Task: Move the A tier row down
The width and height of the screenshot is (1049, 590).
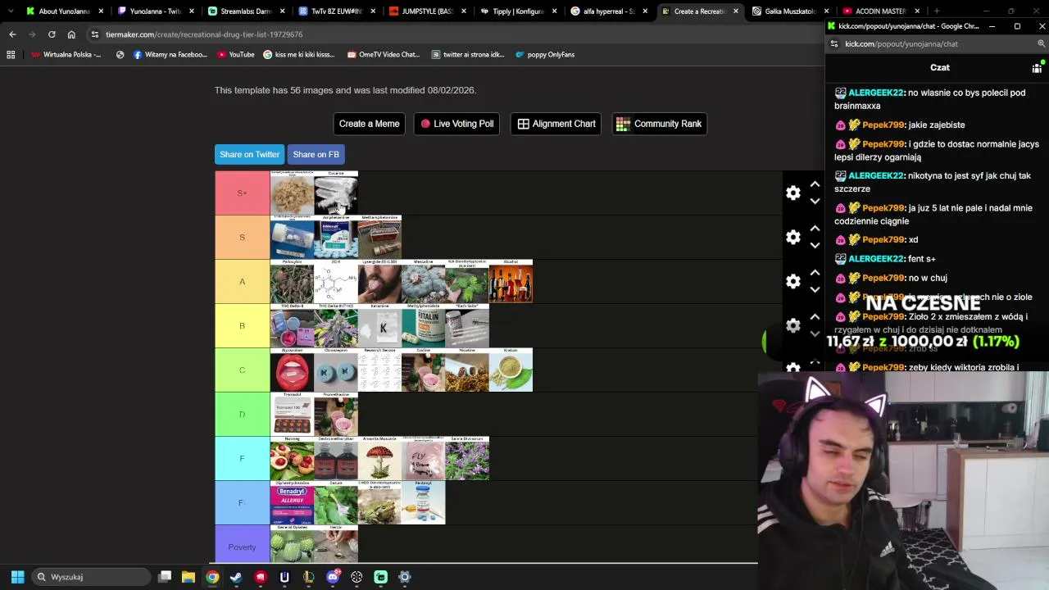Action: (x=815, y=290)
